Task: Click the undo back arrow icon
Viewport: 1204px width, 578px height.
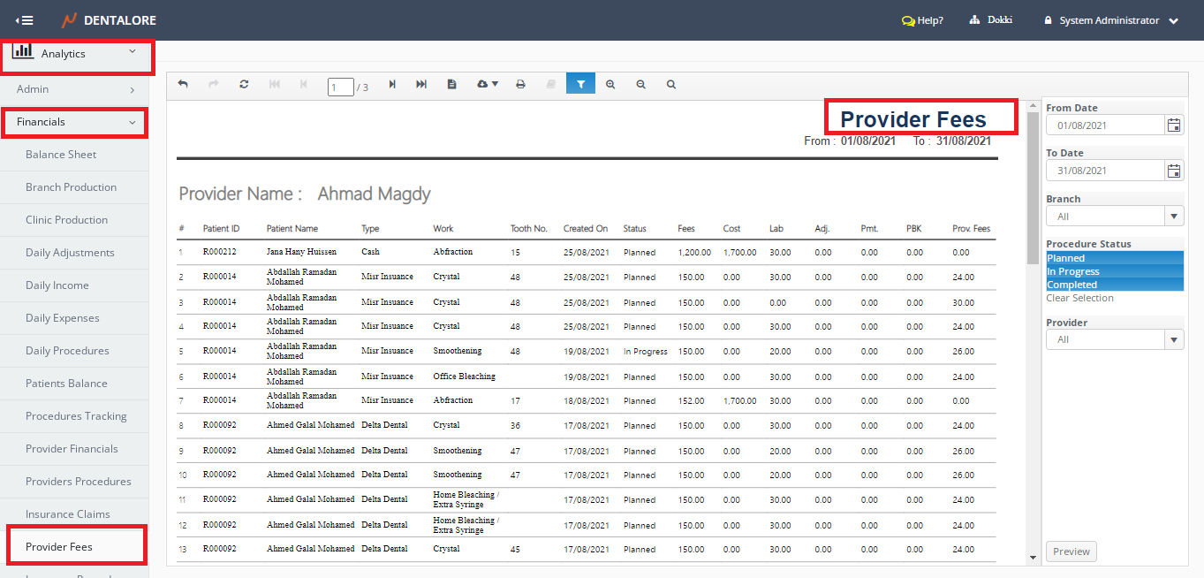Action: (183, 85)
